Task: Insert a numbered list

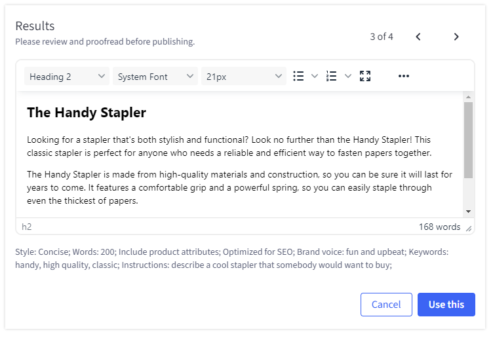Action: tap(332, 77)
